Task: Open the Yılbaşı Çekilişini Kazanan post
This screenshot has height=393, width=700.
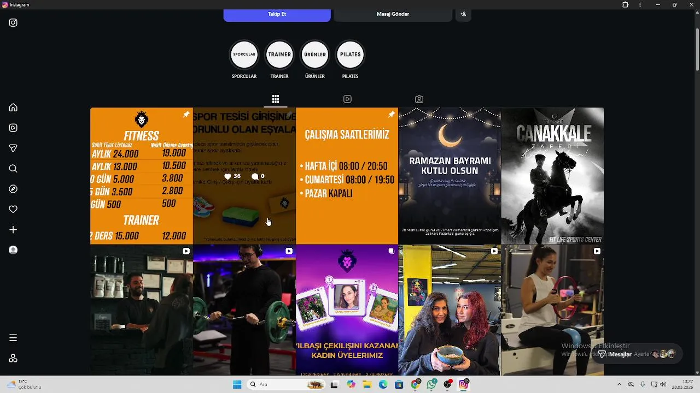Action: click(x=347, y=310)
